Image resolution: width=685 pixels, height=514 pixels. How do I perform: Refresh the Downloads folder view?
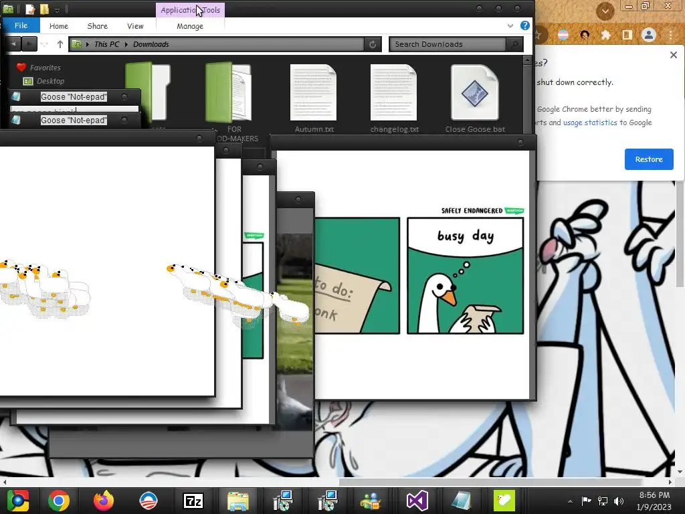tap(373, 44)
